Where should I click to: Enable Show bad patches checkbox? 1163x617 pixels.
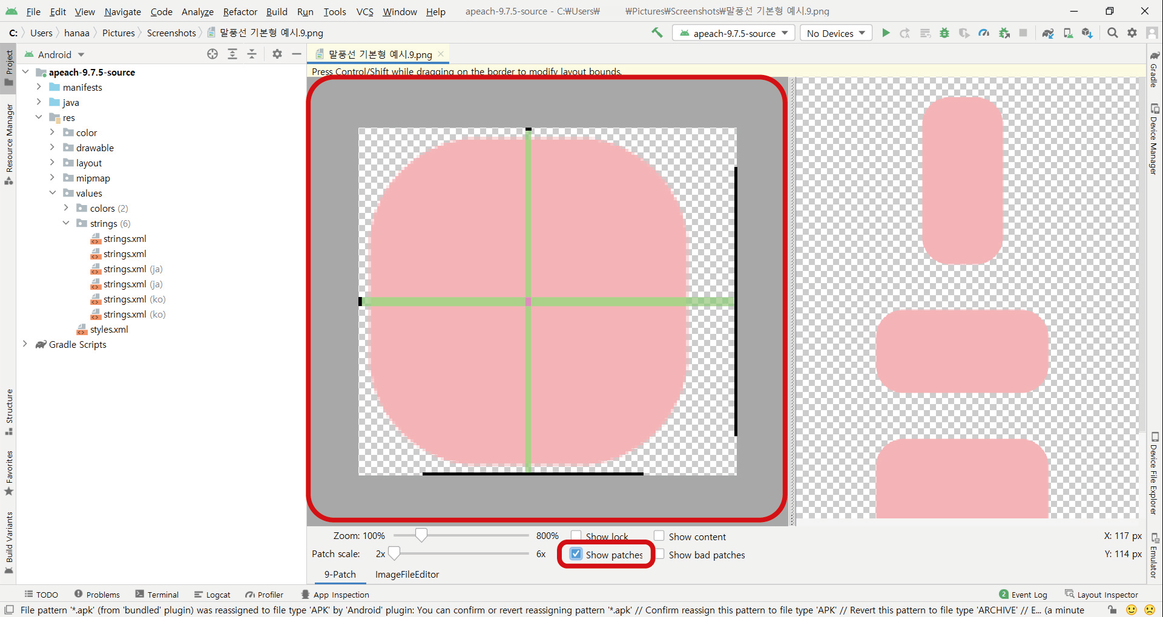659,554
